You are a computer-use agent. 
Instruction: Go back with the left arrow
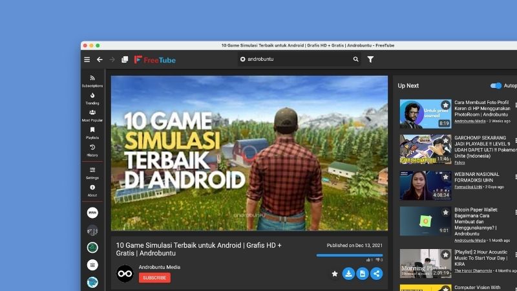[100, 59]
